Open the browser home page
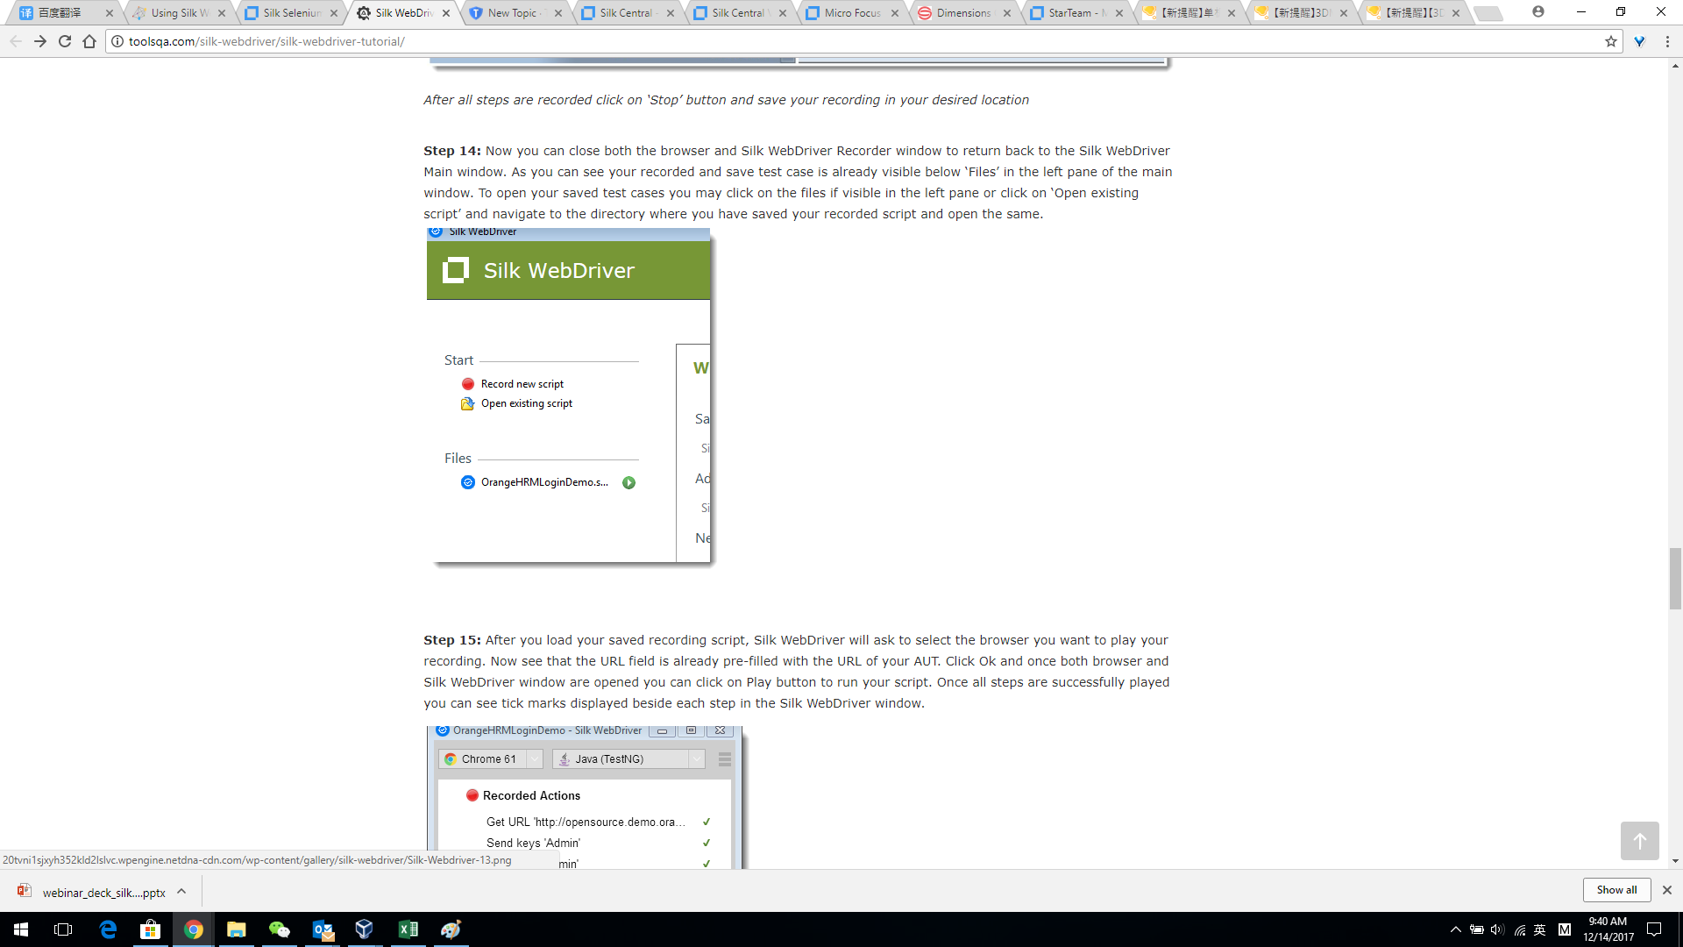1683x947 pixels. coord(89,41)
